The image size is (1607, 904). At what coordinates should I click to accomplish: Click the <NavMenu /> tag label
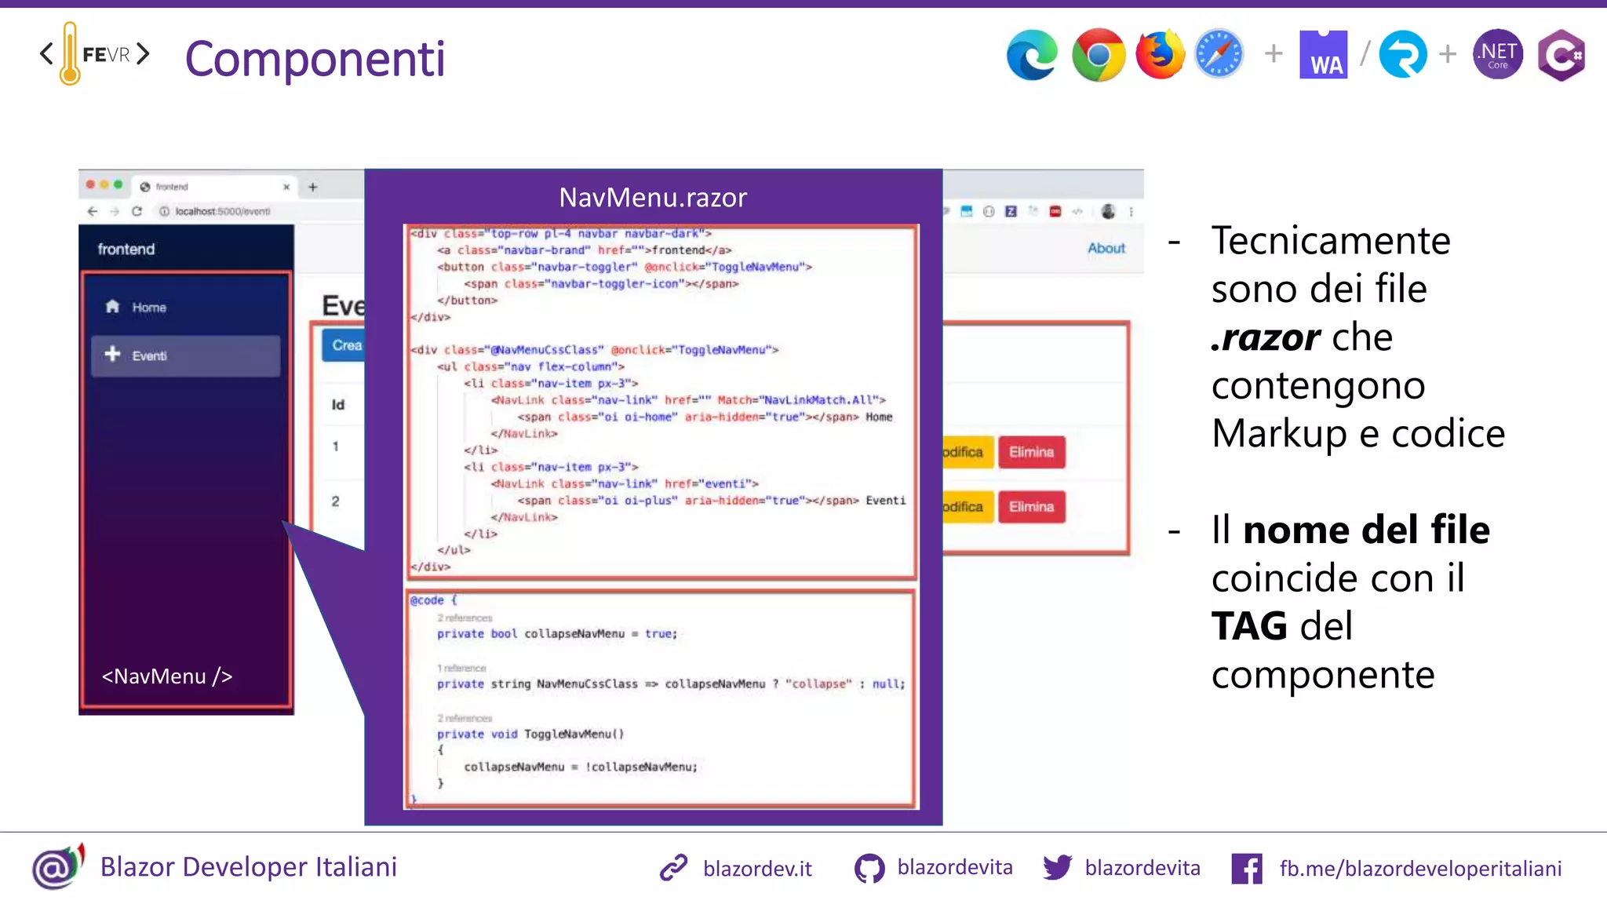pos(167,676)
